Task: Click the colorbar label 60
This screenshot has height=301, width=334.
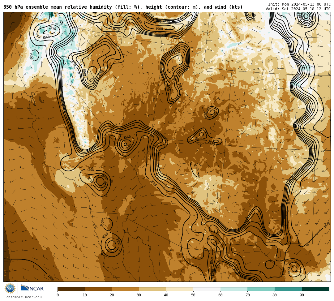Action: (x=221, y=295)
